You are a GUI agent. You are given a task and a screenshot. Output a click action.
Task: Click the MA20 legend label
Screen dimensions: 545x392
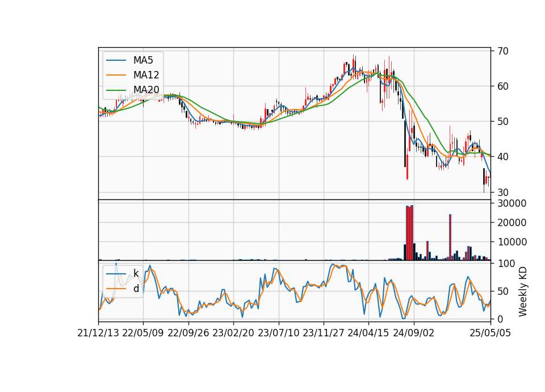click(146, 90)
